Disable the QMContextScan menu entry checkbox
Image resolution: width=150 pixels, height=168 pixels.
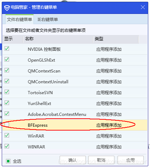click(7, 70)
